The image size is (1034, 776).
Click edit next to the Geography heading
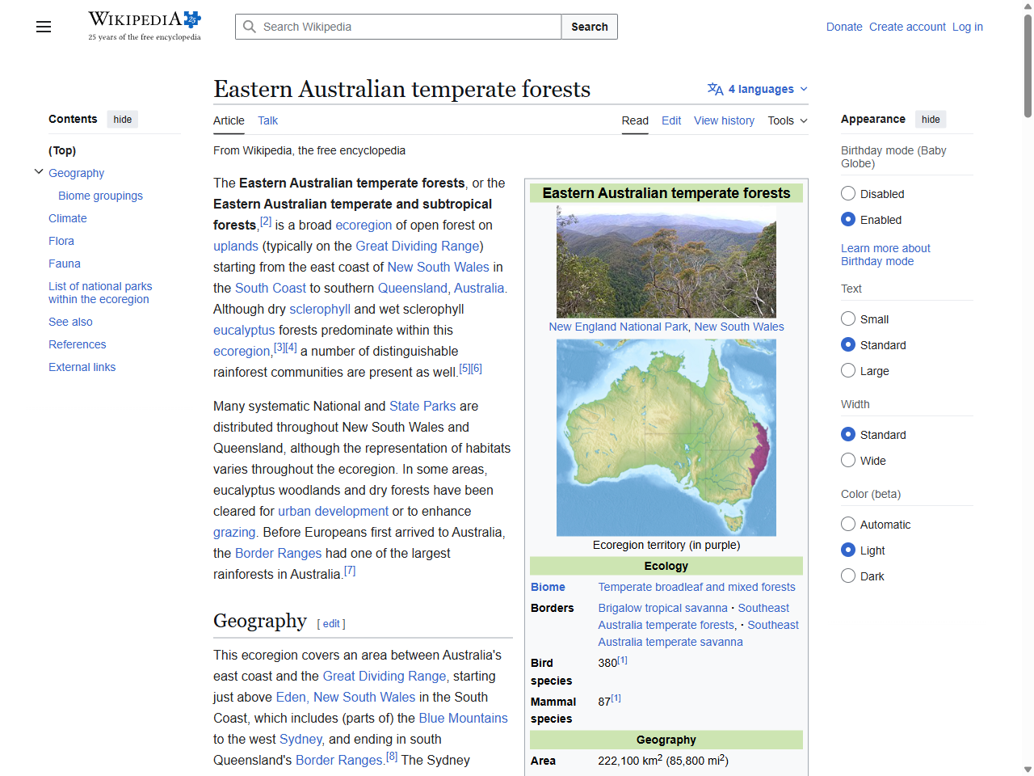point(330,623)
